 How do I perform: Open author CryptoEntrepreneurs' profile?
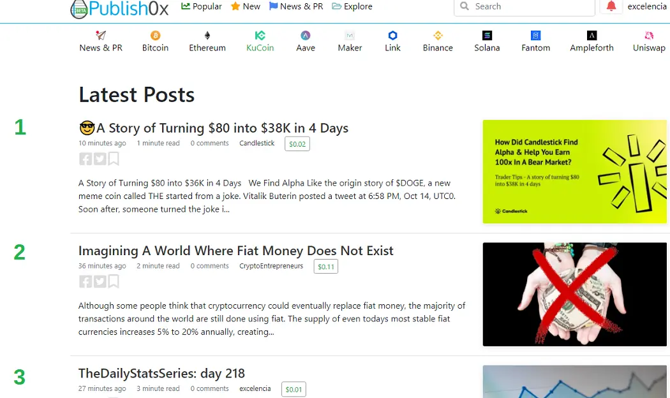point(271,265)
